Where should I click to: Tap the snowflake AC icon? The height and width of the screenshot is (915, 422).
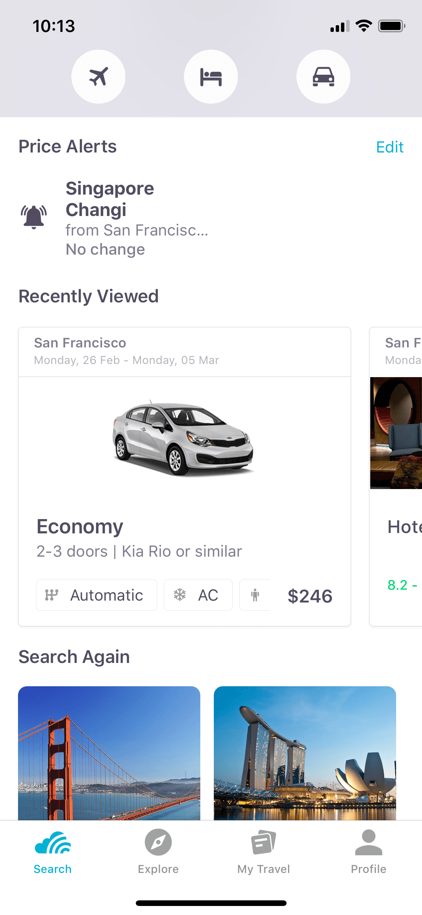(x=180, y=595)
